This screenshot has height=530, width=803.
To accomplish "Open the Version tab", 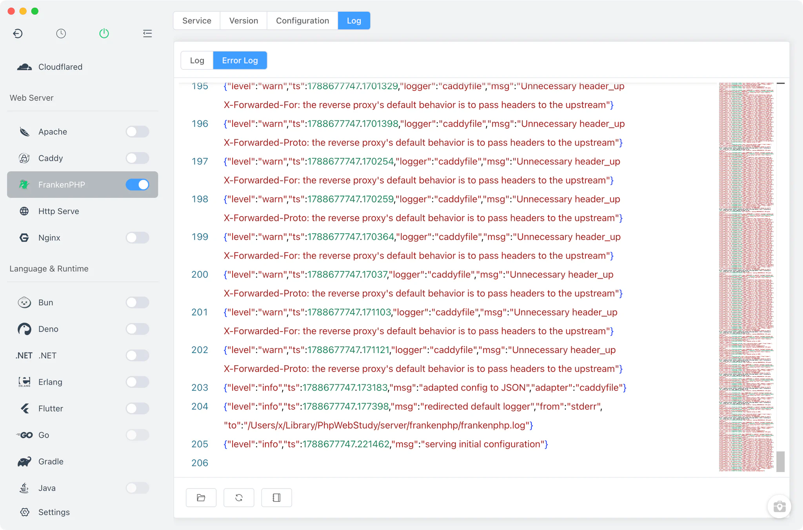I will pos(243,21).
